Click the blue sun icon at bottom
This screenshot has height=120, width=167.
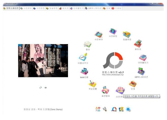pyautogui.click(x=128, y=109)
